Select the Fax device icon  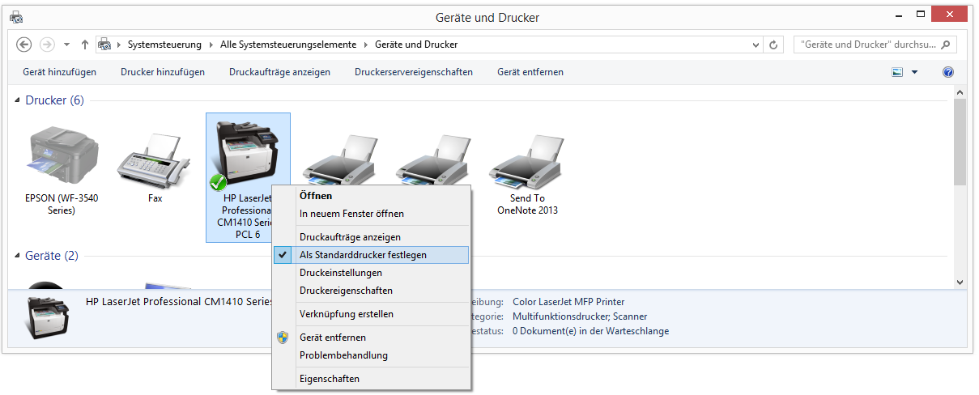[x=155, y=160]
